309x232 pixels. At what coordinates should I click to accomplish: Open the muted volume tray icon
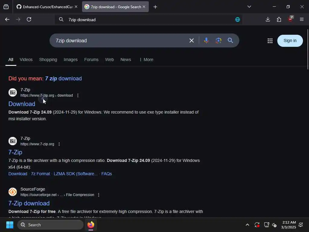coord(274,225)
